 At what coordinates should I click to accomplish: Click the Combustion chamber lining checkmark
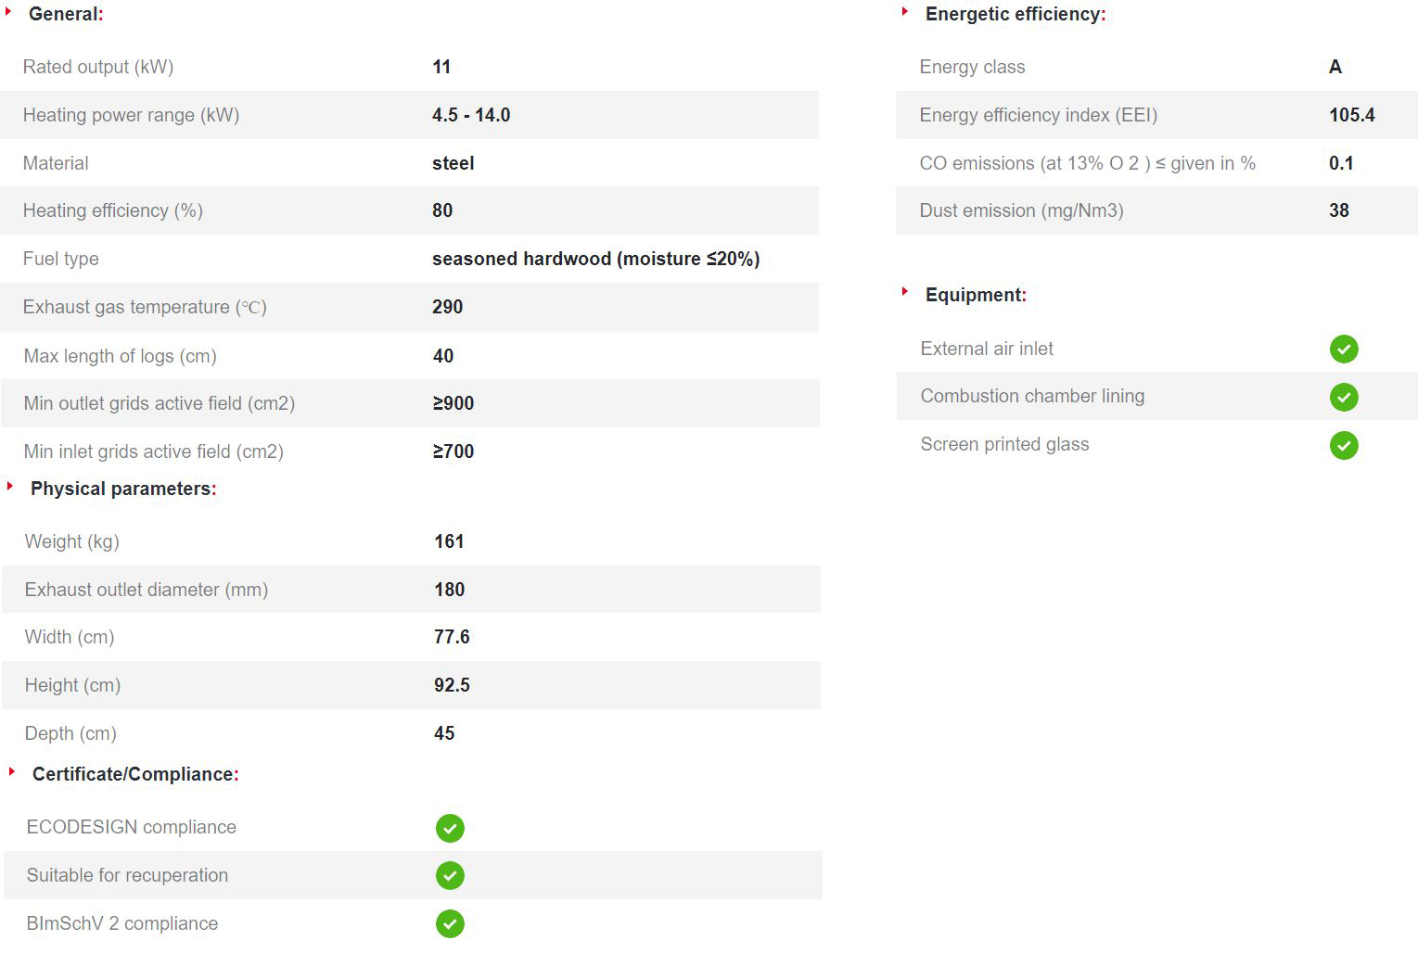[x=1344, y=397]
